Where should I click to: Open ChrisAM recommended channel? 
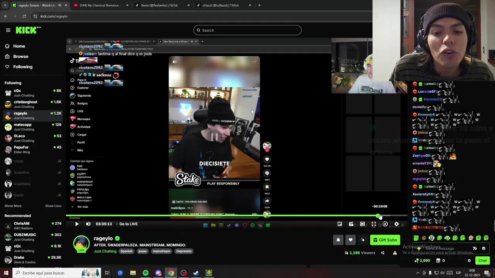pos(33,225)
